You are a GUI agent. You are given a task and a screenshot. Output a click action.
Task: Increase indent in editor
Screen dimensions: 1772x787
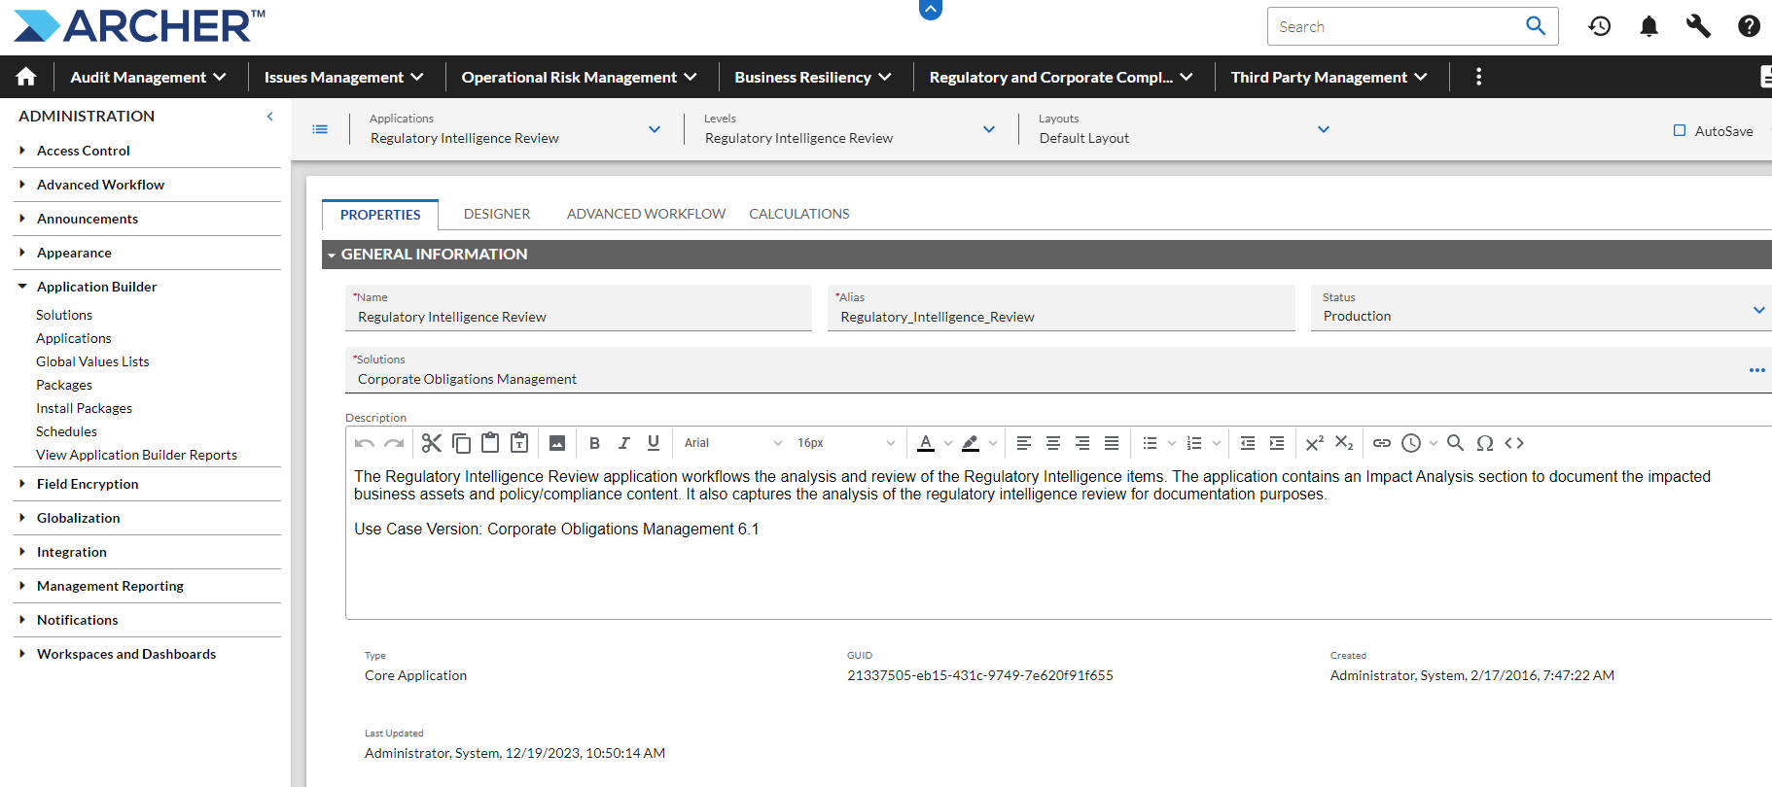pyautogui.click(x=1277, y=443)
